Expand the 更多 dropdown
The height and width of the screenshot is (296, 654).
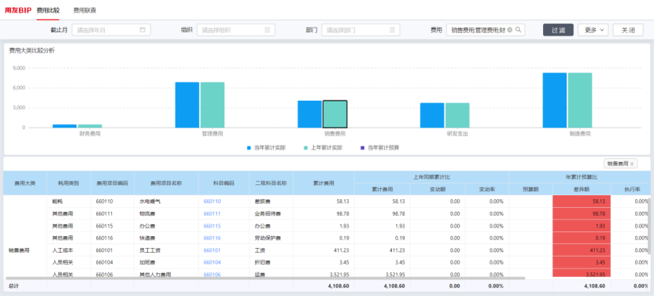click(x=593, y=30)
